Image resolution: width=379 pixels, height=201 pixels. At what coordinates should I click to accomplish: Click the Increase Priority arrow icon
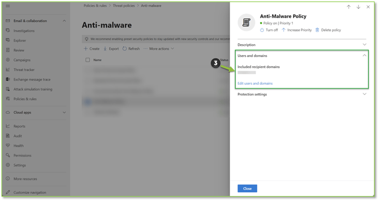[x=284, y=30]
